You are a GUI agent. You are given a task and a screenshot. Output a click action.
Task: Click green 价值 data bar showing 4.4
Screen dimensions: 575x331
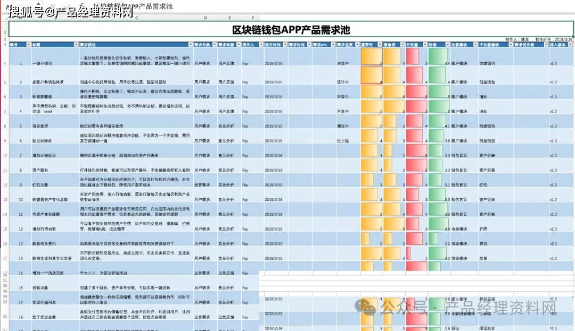coord(438,57)
